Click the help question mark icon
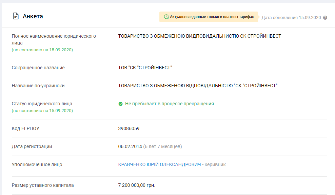The width and height of the screenshot is (335, 195). [x=325, y=18]
